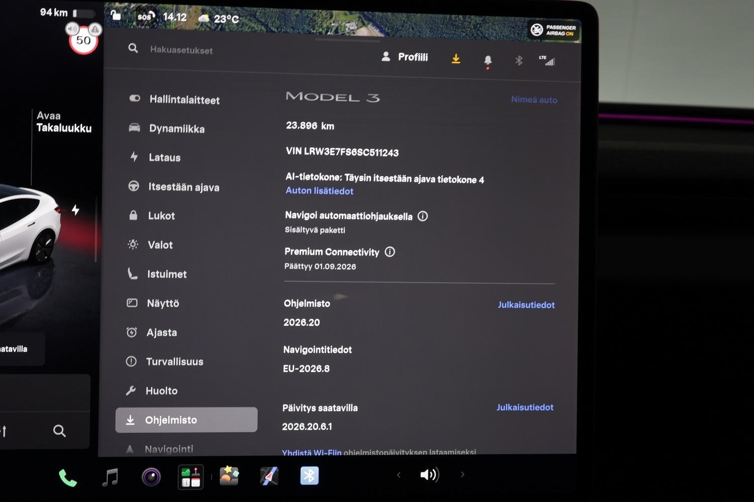Screen dimensions: 754x502
Task: Tap Yhdistä Wi-Fiin link
Action: [312, 452]
